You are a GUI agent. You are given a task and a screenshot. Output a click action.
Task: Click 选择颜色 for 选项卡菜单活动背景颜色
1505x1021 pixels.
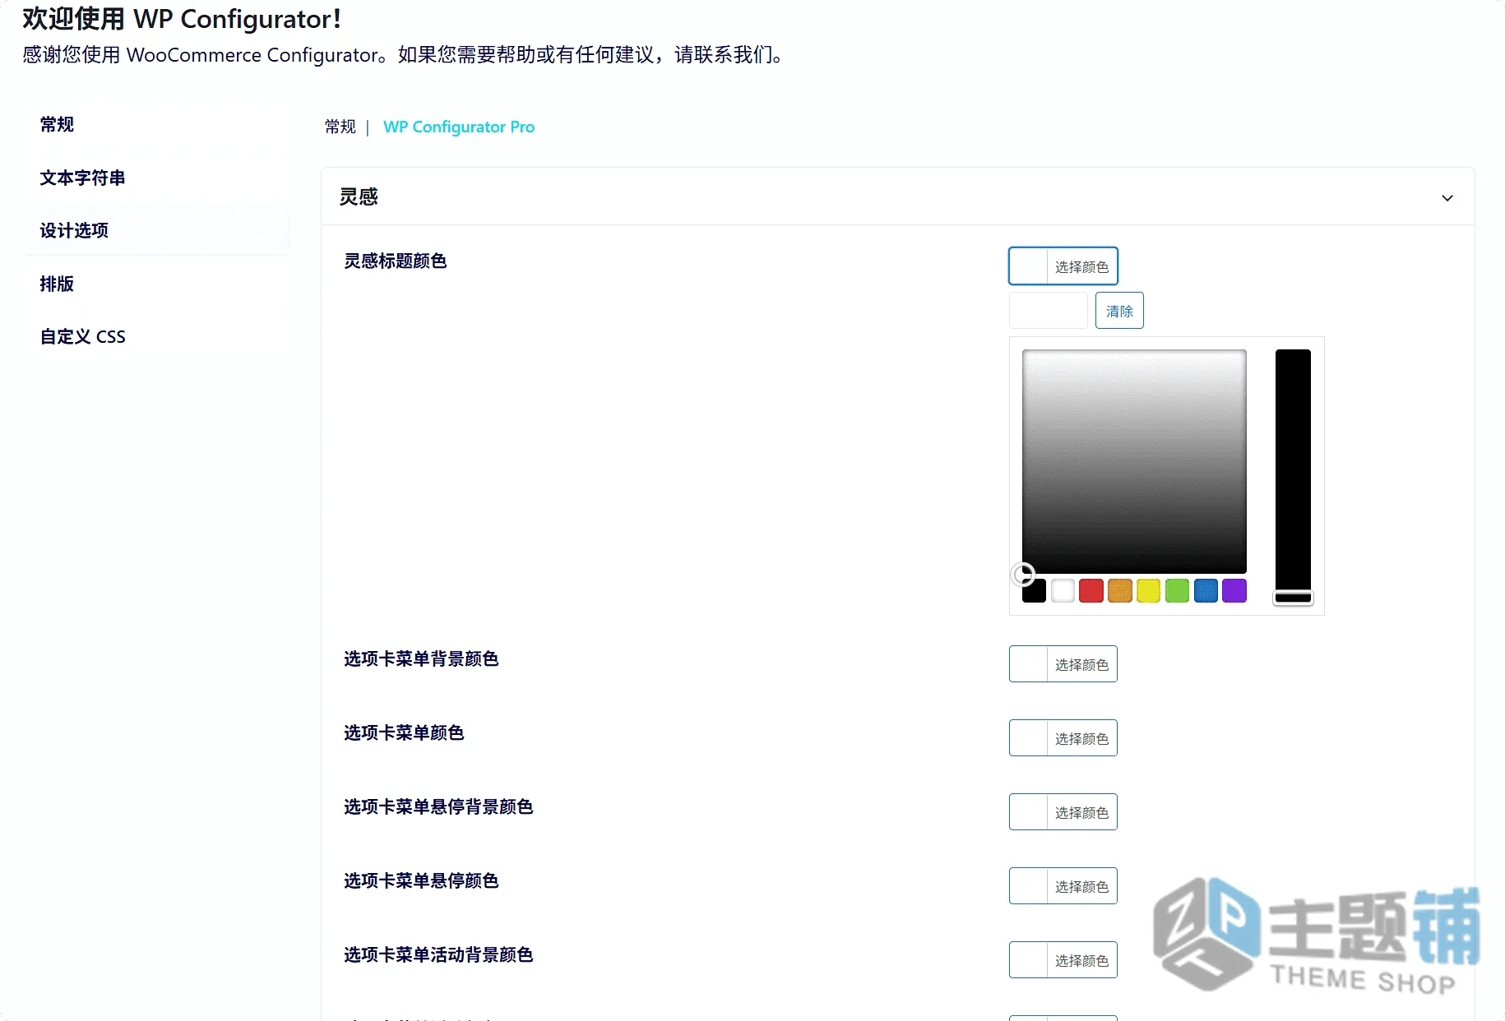(x=1063, y=960)
